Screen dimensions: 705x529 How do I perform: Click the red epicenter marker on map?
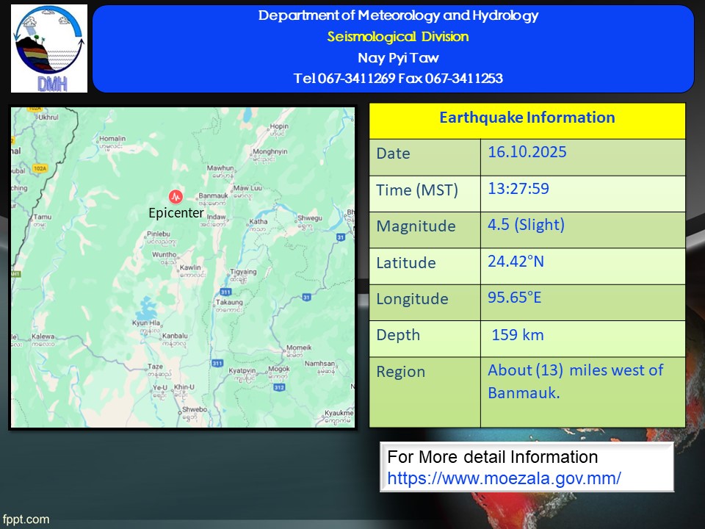(x=176, y=196)
